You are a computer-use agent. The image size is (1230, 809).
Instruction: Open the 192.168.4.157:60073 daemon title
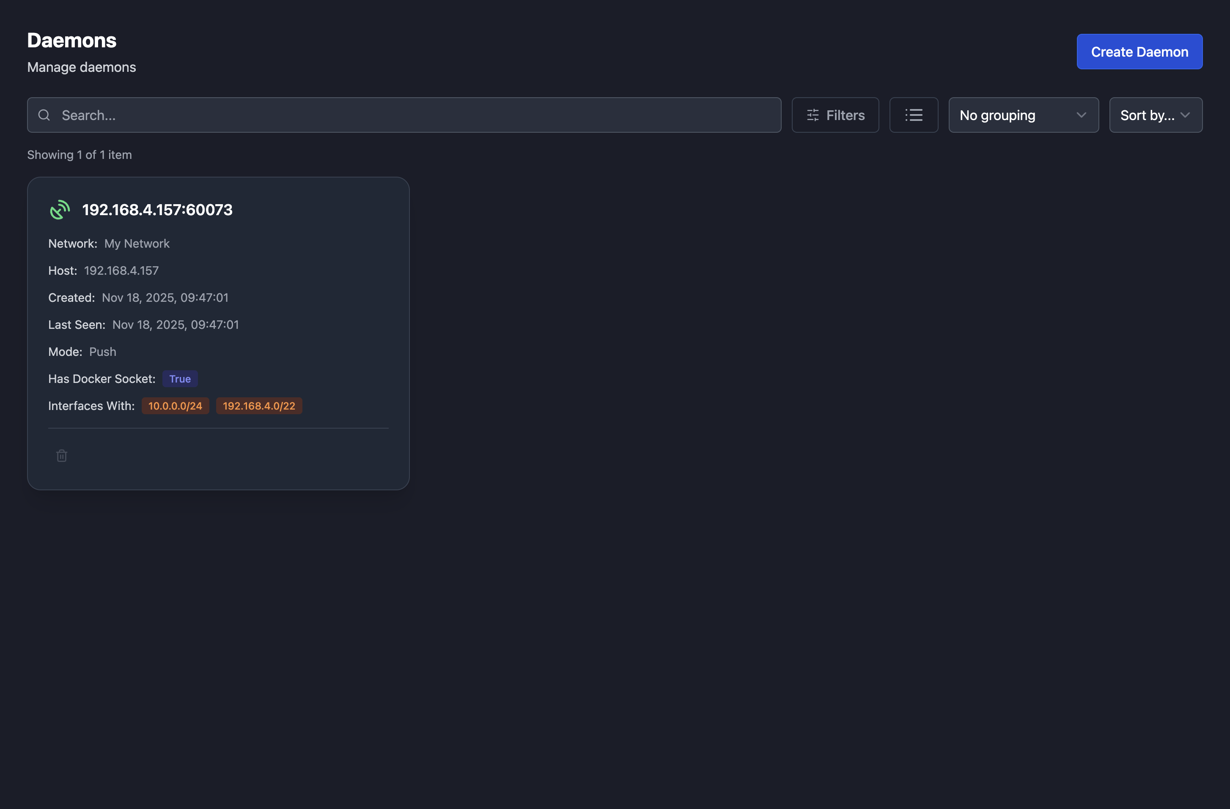point(157,210)
